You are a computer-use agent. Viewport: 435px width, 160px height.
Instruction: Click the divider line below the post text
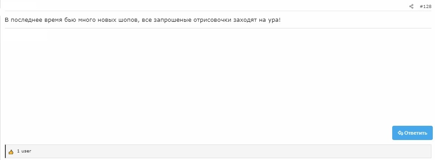218,28
